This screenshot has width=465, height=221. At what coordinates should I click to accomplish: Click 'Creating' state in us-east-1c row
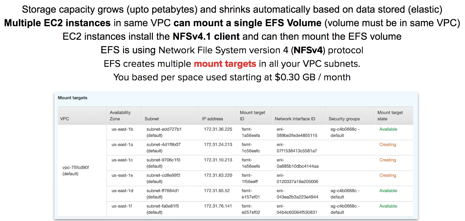tap(387, 160)
